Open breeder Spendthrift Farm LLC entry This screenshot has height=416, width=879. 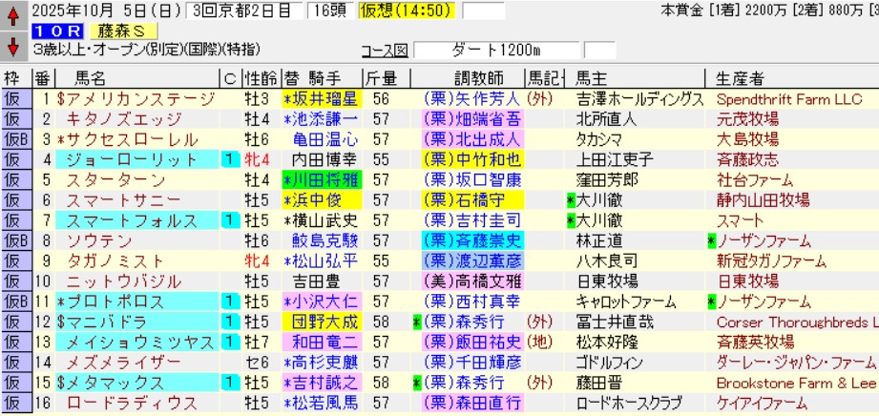(785, 99)
